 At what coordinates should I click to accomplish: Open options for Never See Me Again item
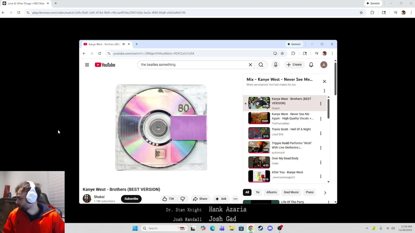(x=321, y=119)
